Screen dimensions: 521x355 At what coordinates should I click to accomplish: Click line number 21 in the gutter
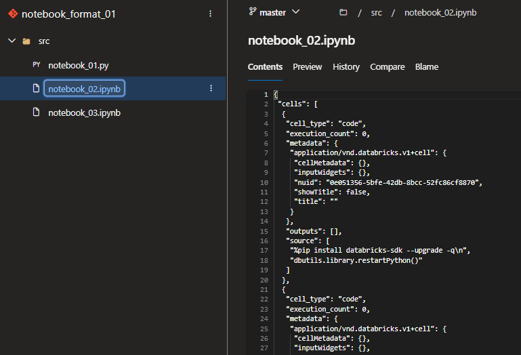click(x=264, y=290)
